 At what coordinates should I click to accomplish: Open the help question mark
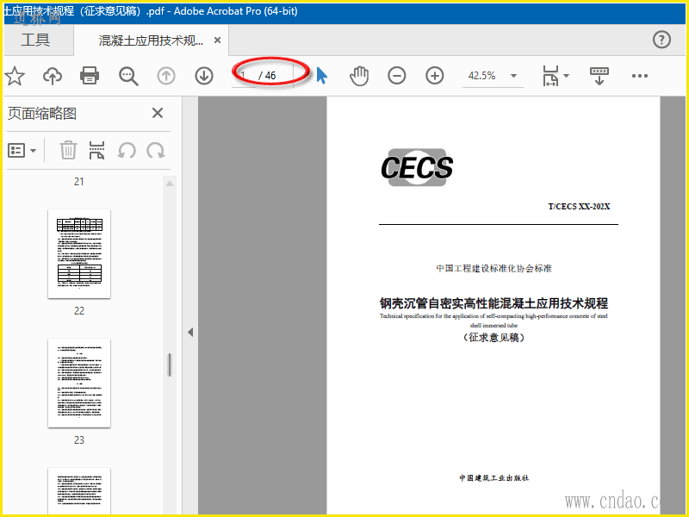click(661, 40)
